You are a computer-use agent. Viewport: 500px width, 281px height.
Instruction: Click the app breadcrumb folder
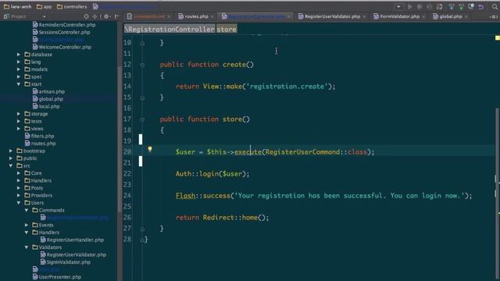tap(44, 6)
